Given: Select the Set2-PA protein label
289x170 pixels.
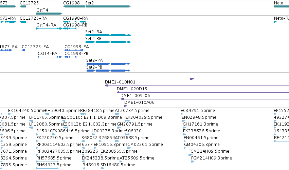Looking at the screenshot, I should [94, 60].
